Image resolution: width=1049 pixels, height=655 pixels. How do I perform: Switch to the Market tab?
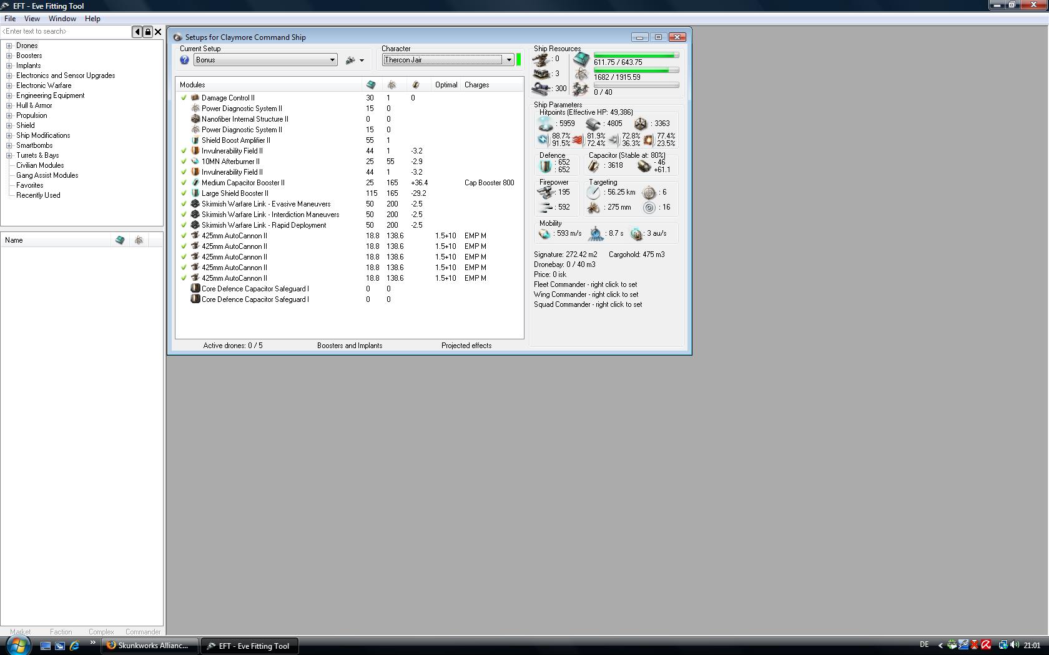pyautogui.click(x=21, y=632)
